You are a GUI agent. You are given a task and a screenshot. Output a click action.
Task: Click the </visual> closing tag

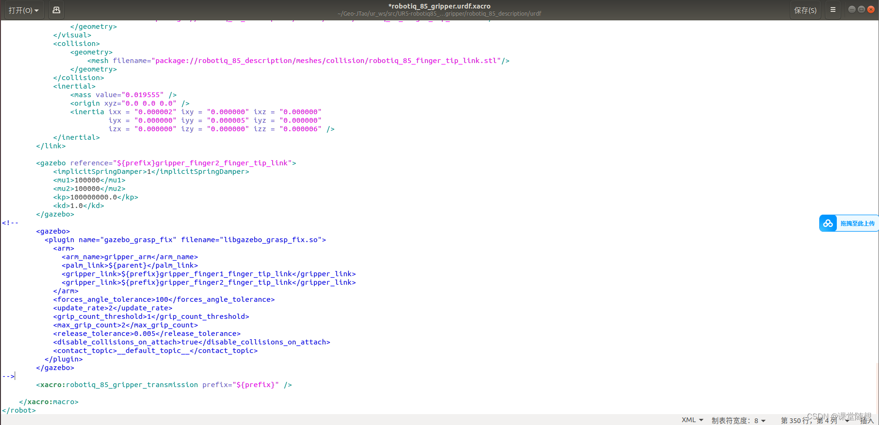(72, 35)
